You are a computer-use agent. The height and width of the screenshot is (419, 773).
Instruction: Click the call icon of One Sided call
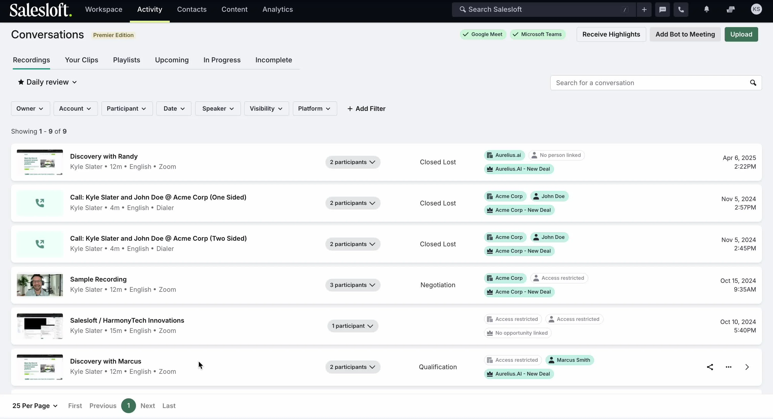point(40,203)
